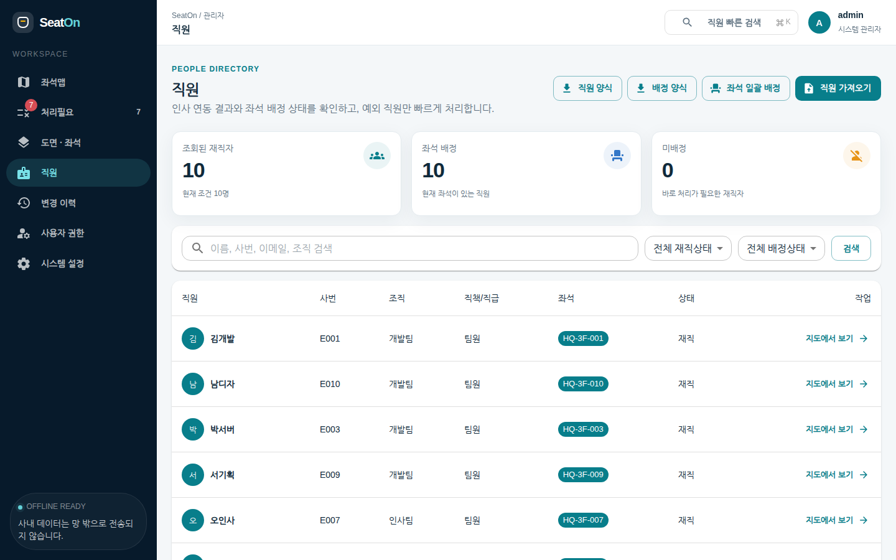The height and width of the screenshot is (560, 896).
Task: Open the 사용자 권한 sidebar menu
Action: [x=78, y=233]
